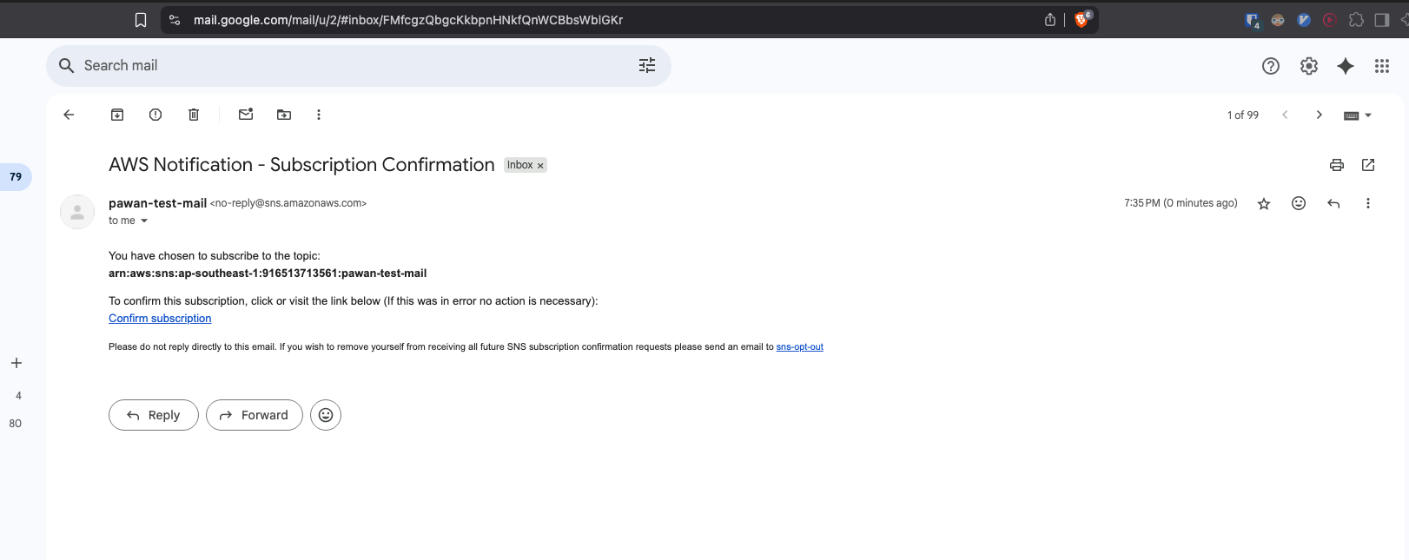Viewport: 1409px width, 560px height.
Task: Open email in a new window
Action: [1368, 165]
